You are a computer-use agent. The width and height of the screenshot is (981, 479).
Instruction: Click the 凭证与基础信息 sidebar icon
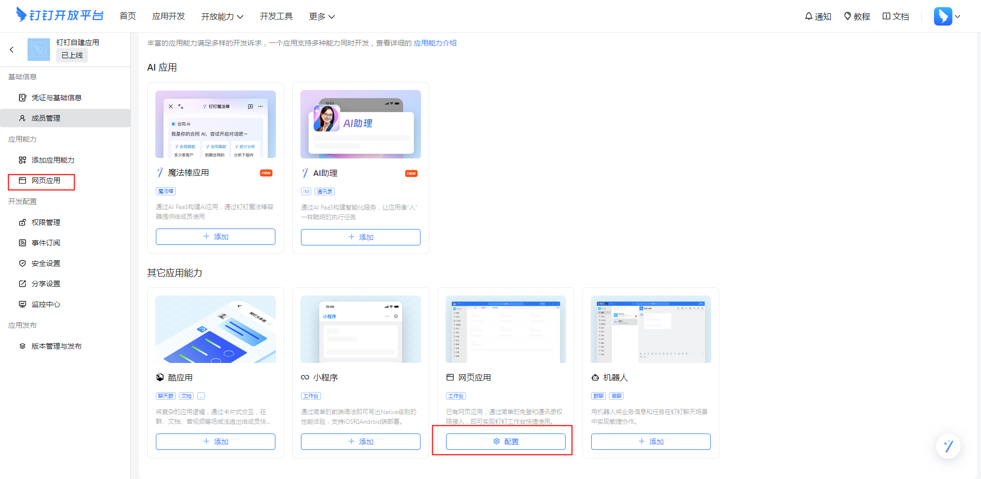pyautogui.click(x=22, y=98)
